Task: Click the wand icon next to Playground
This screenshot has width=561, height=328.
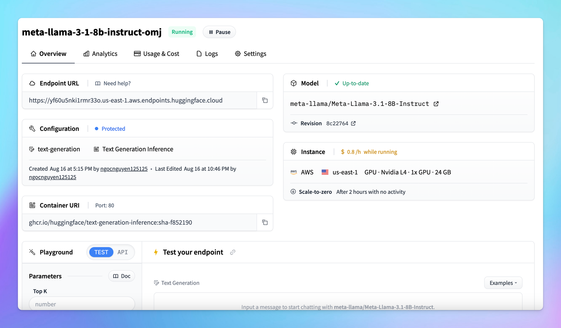Action: click(x=32, y=252)
